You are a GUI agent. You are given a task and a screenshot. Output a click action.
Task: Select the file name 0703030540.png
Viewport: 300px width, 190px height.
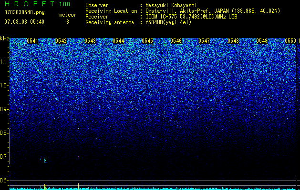pyautogui.click(x=24, y=12)
